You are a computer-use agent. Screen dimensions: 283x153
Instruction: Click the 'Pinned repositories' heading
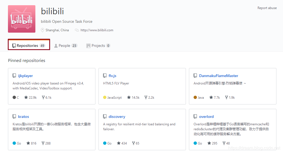coord(27,61)
